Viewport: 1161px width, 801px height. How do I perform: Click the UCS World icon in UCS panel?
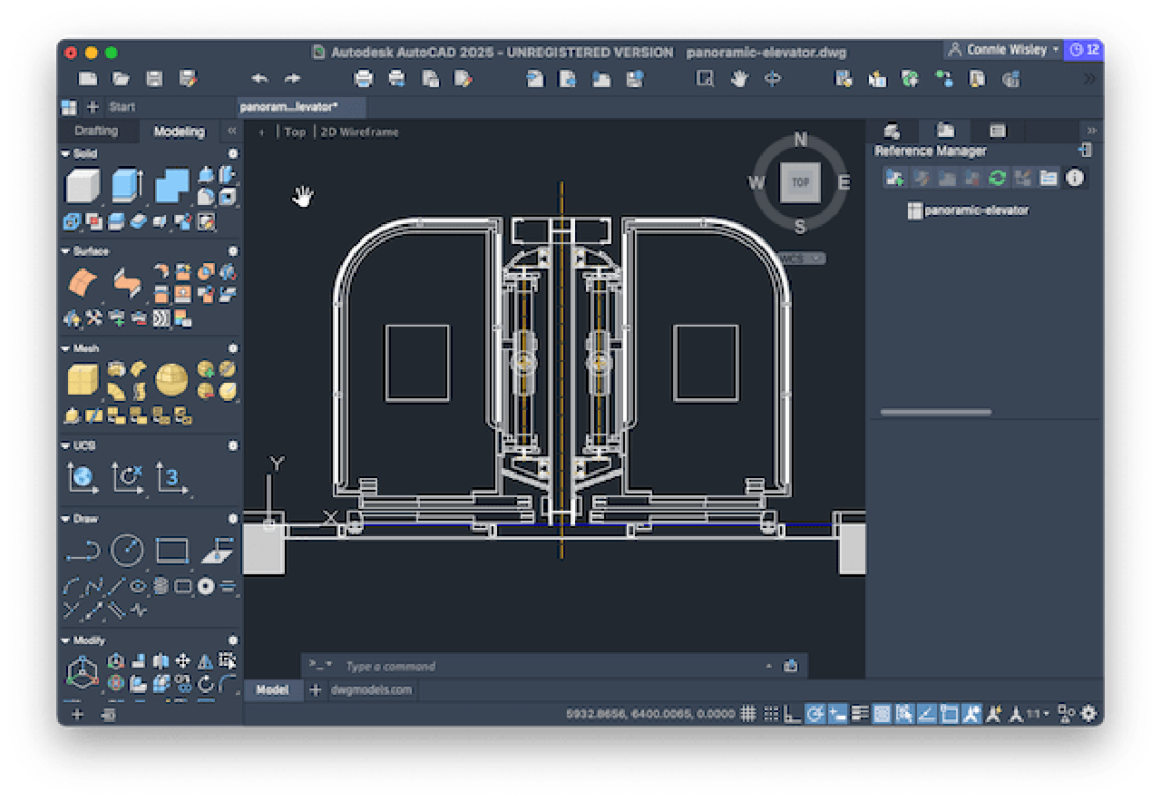[83, 478]
